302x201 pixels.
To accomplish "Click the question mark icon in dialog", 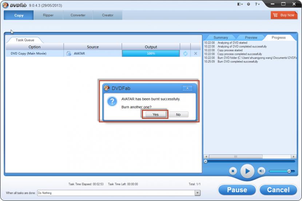I will click(x=112, y=101).
